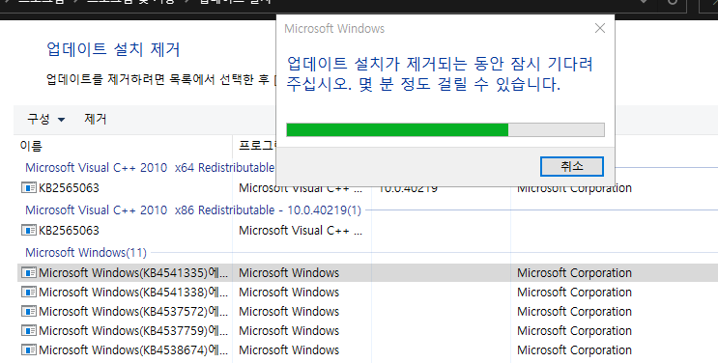Open the 구성 dropdown menu
Image resolution: width=718 pixels, height=363 pixels.
tap(46, 119)
